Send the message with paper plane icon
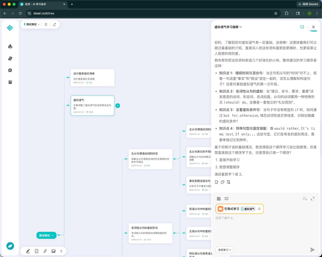 312,250
